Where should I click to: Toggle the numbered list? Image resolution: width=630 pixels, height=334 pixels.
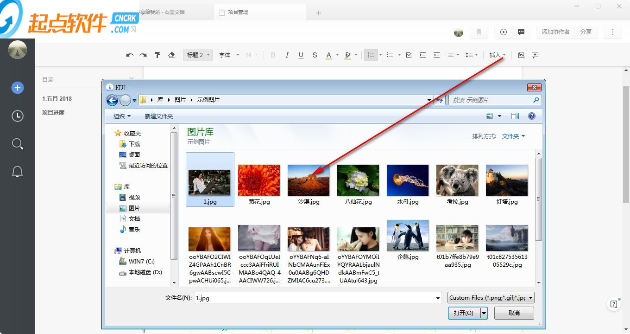pyautogui.click(x=371, y=55)
